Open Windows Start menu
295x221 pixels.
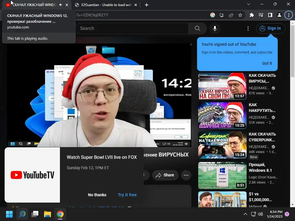9,214
